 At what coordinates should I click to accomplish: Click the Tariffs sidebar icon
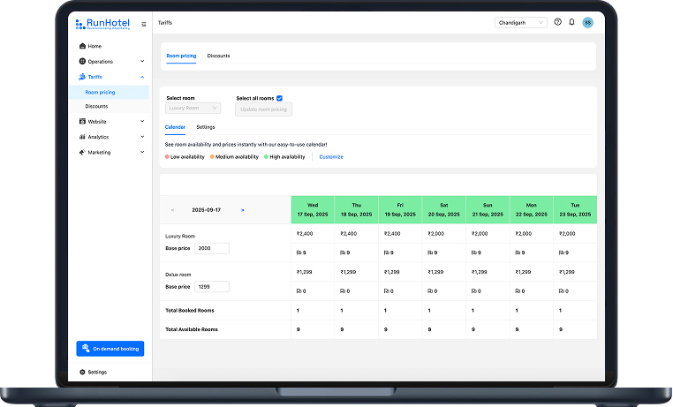click(82, 77)
